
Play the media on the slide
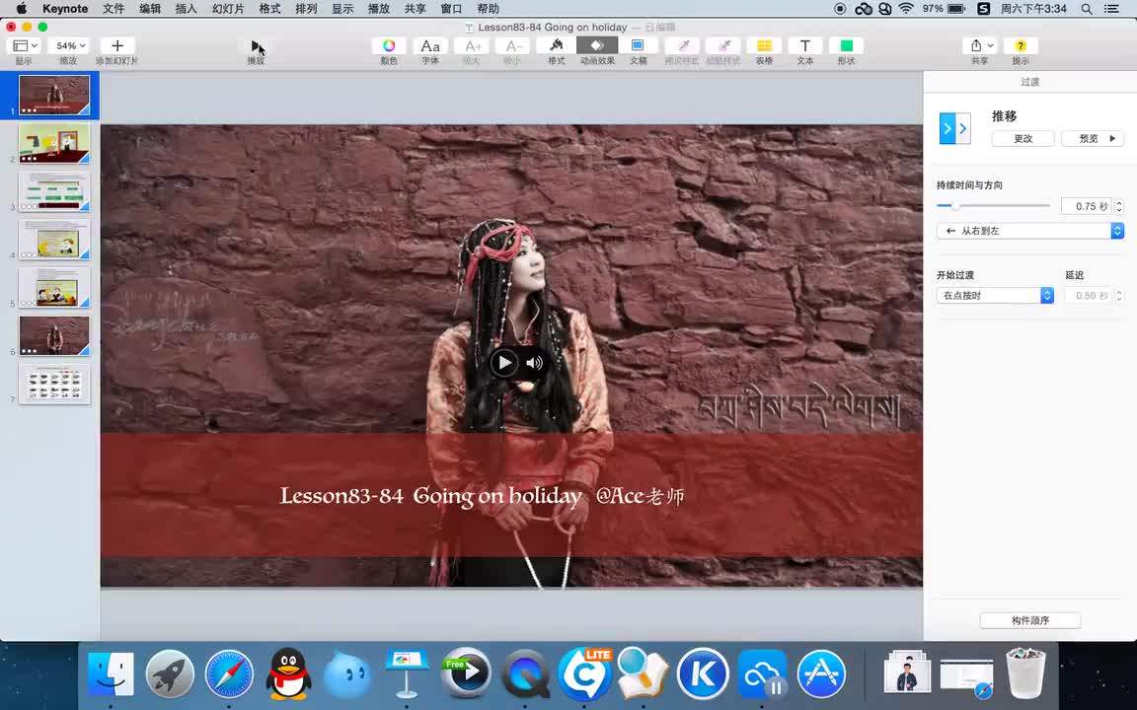(504, 362)
